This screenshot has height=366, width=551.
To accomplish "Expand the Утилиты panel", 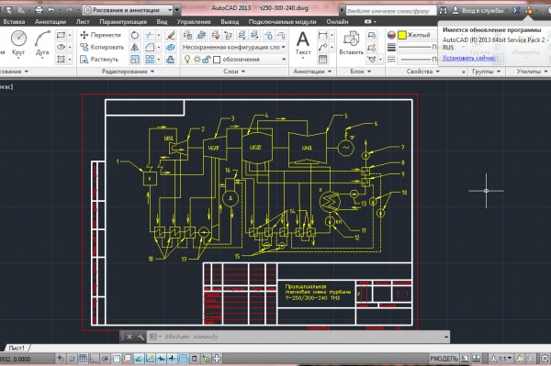I will [x=532, y=72].
